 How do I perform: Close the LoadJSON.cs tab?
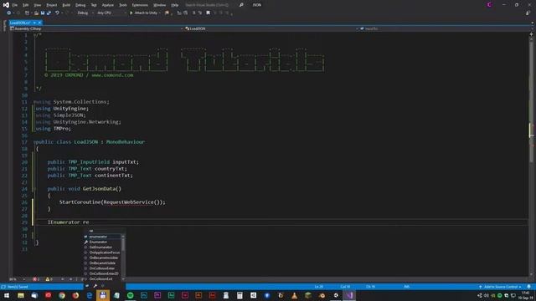coord(39,23)
